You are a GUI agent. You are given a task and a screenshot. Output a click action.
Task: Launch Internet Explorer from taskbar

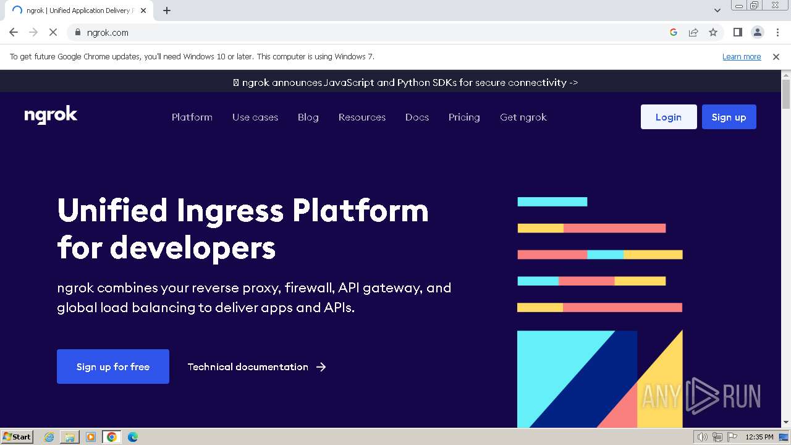(x=49, y=437)
